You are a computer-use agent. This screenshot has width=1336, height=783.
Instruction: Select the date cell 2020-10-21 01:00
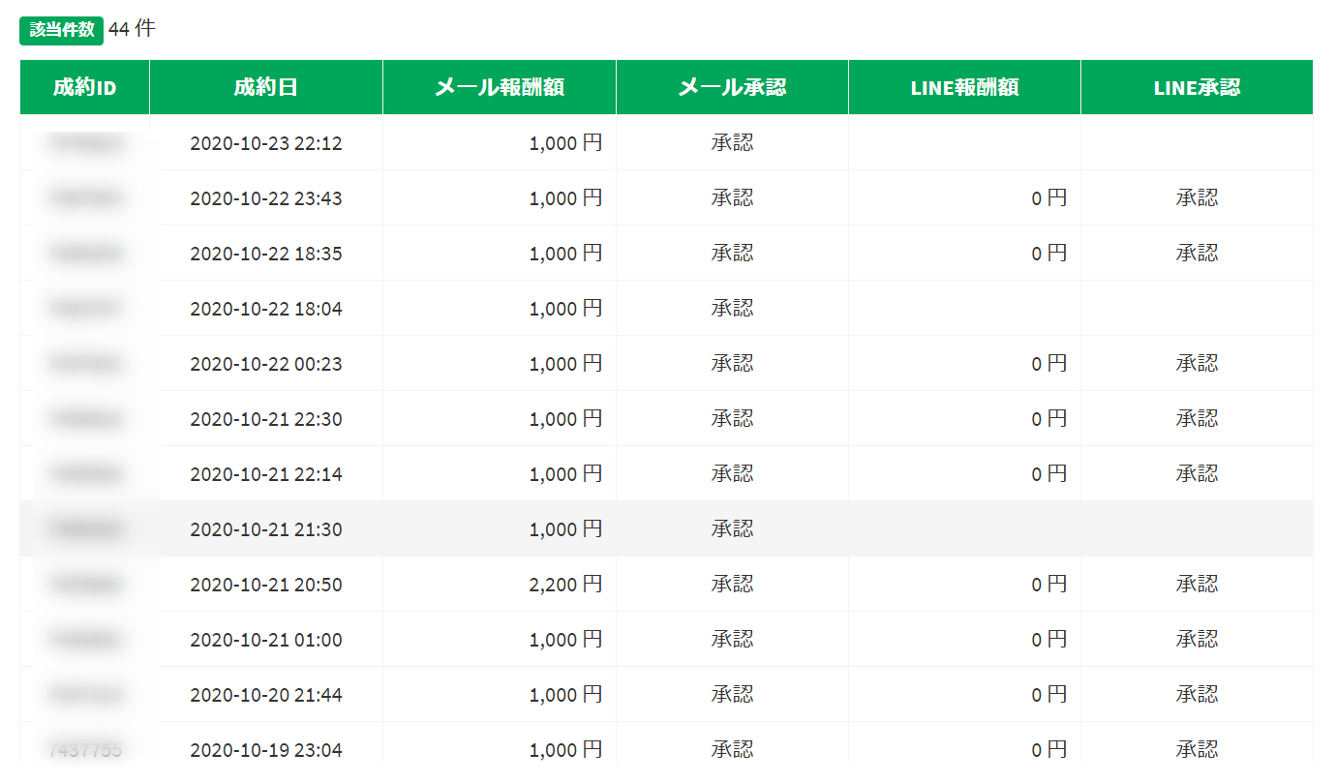[x=265, y=640]
